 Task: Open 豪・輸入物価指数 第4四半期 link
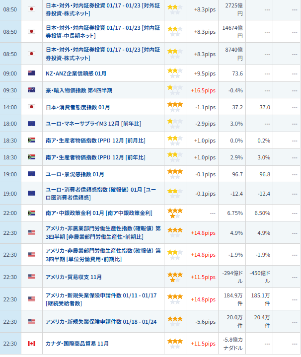point(79,90)
